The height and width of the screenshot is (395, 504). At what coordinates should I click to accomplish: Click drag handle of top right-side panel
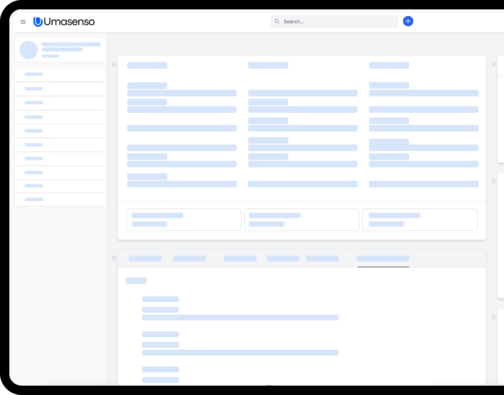click(x=493, y=64)
